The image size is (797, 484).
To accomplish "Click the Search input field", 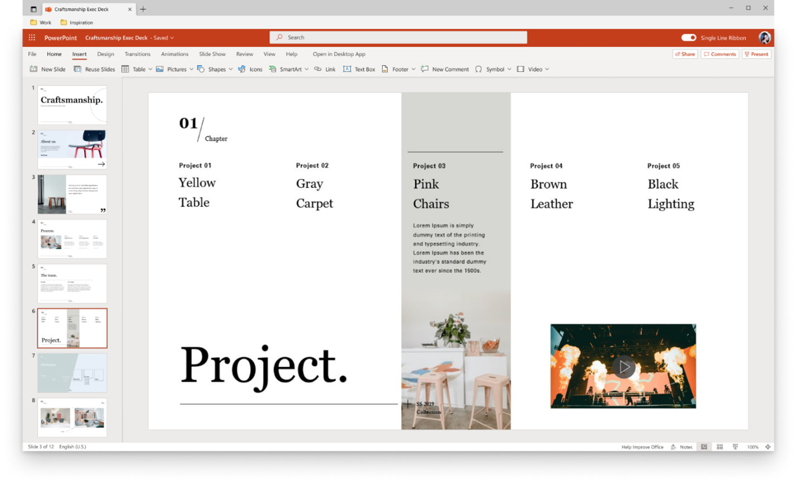I will click(398, 37).
